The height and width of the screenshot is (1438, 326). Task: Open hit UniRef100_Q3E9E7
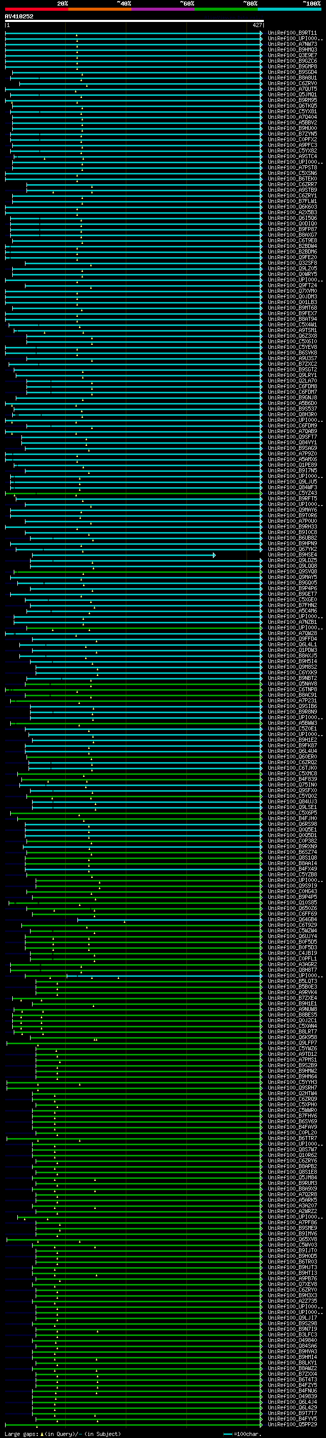tap(292, 55)
